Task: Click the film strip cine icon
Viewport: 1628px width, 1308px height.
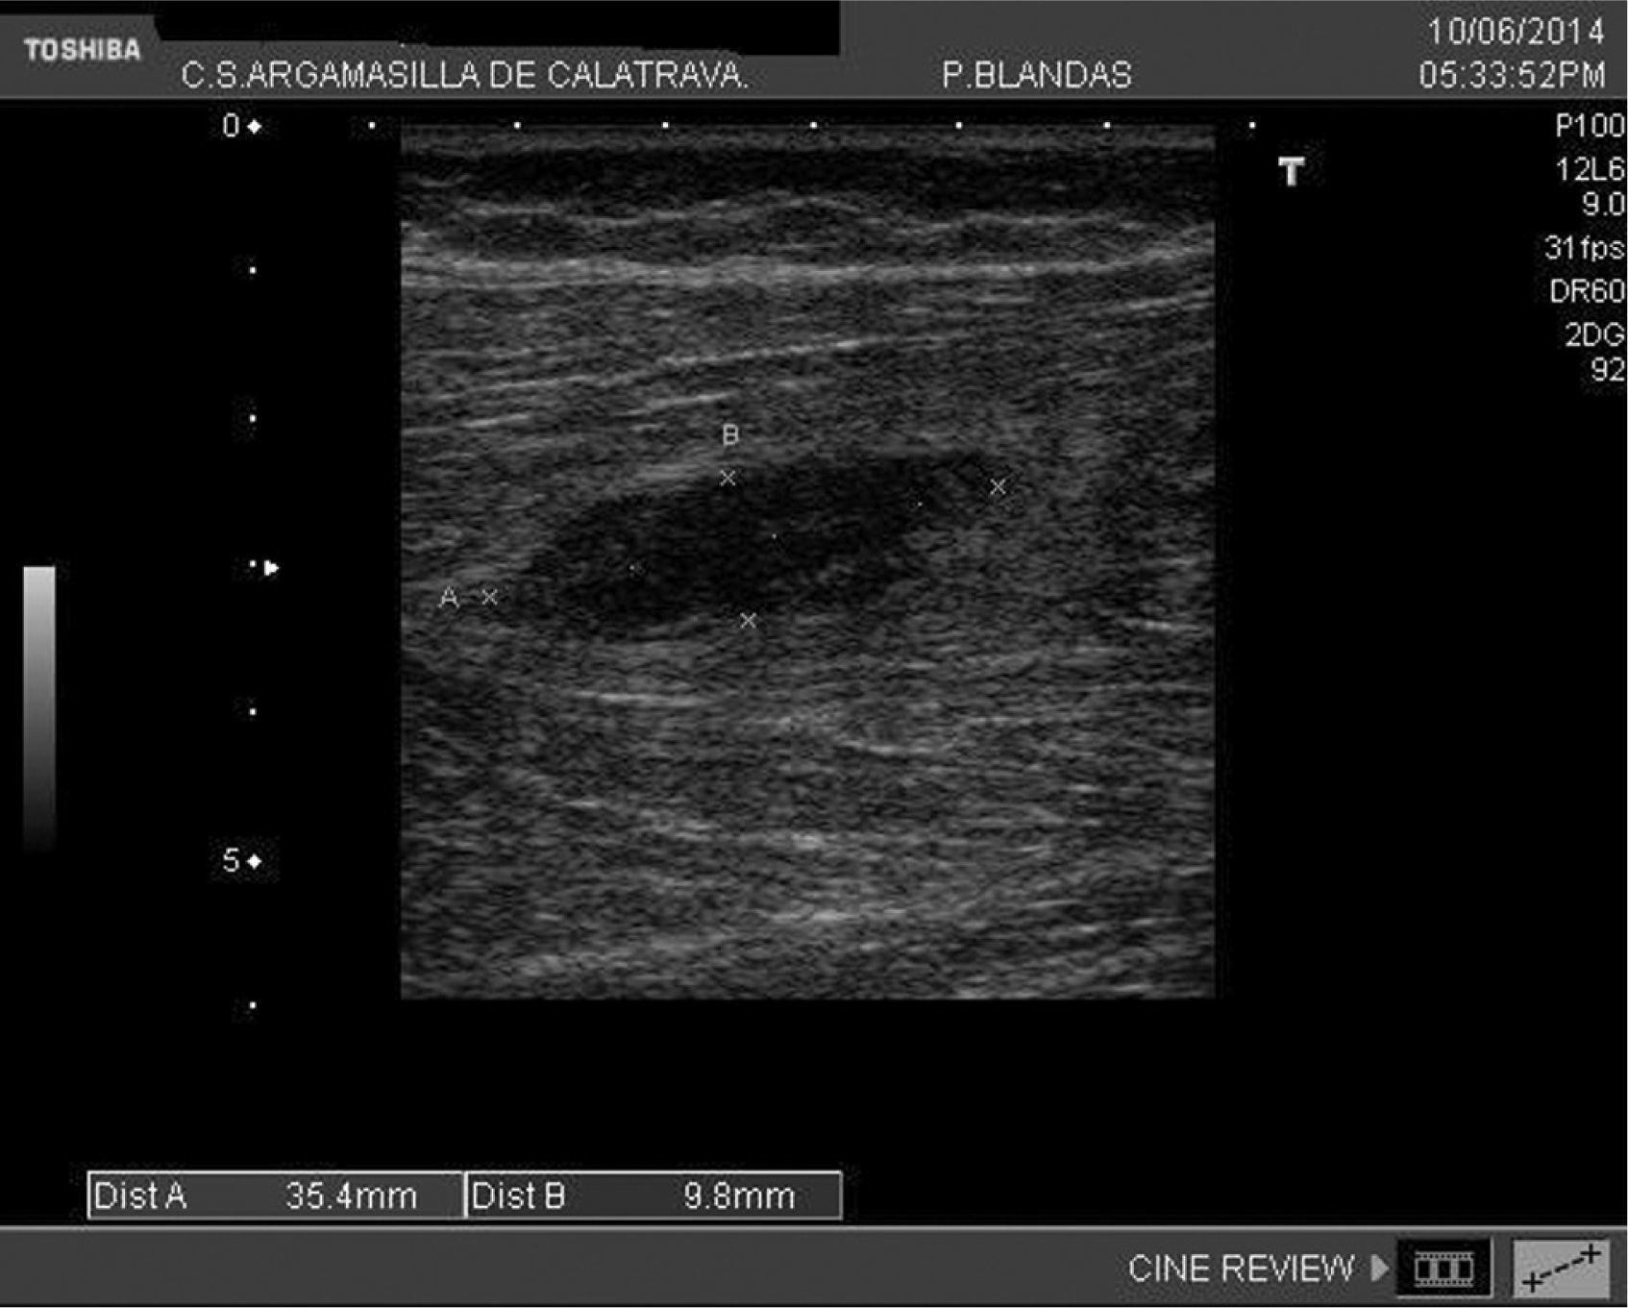Action: coord(1443,1268)
